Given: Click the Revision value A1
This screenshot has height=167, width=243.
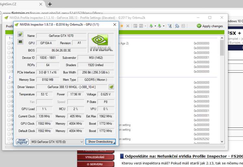Looking at the screenshot, I should (x=79, y=43).
